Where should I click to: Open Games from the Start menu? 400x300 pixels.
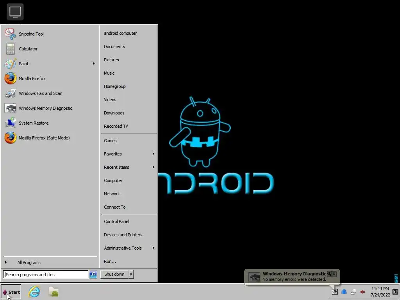point(110,141)
